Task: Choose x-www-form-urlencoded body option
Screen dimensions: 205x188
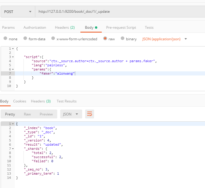Action: 53,38
